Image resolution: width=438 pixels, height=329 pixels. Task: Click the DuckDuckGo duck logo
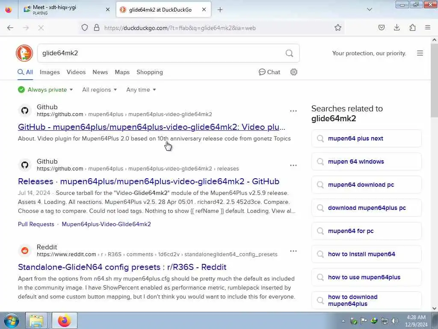coord(24,53)
